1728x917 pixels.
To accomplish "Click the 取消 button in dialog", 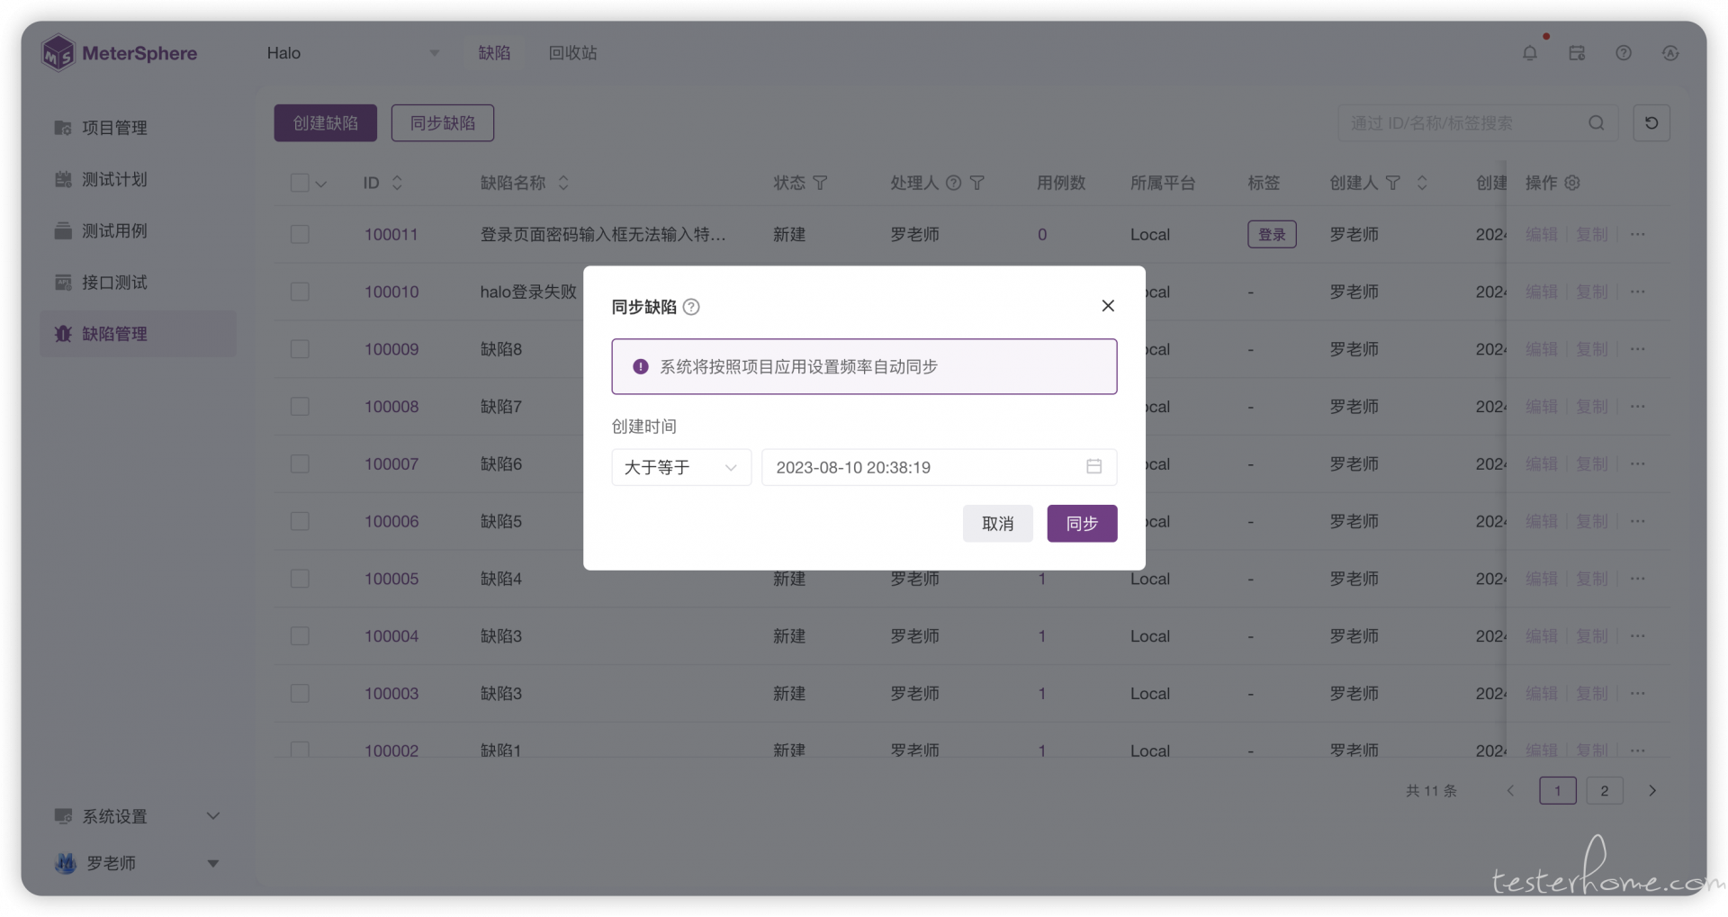I will tap(997, 523).
